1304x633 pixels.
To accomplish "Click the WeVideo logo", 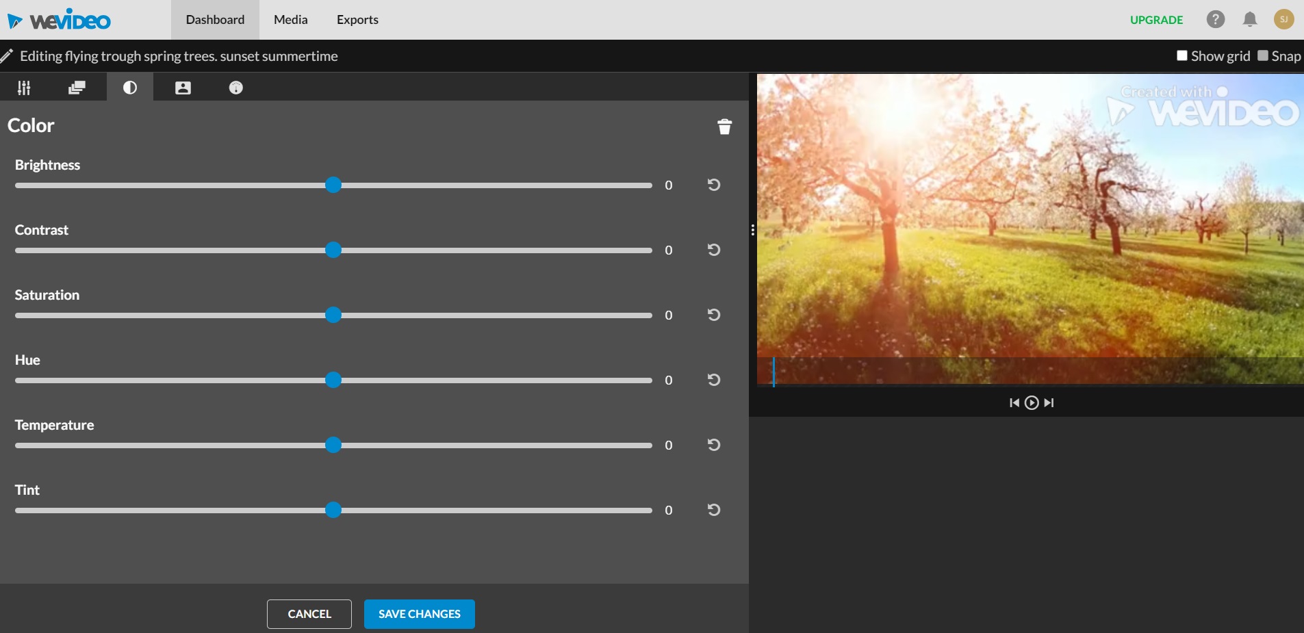I will pos(59,20).
